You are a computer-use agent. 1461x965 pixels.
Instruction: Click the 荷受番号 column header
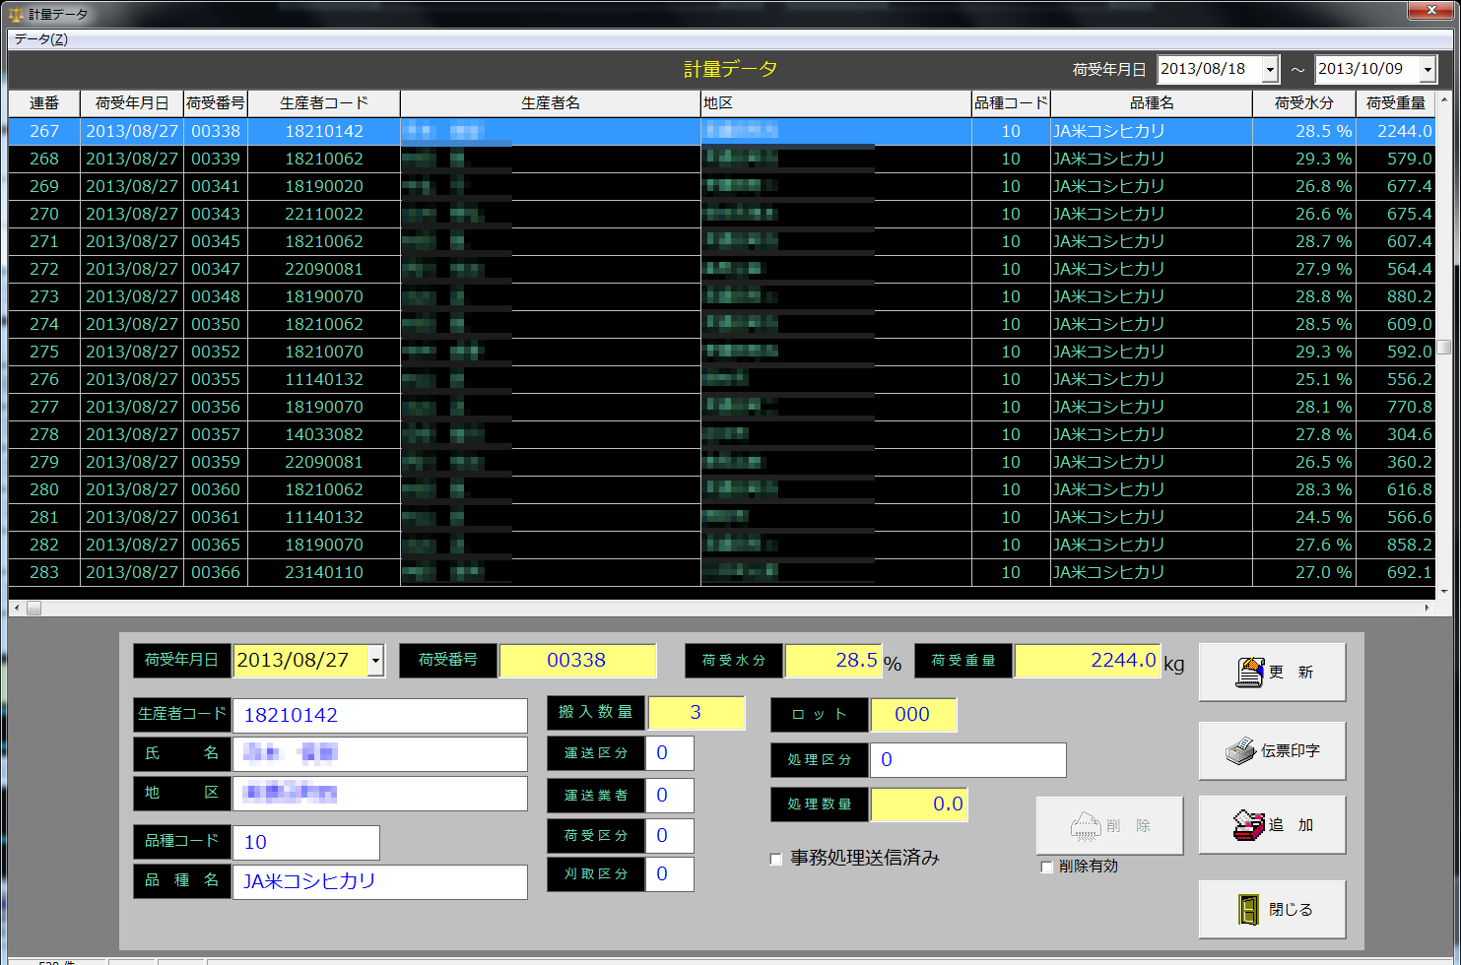tap(216, 103)
